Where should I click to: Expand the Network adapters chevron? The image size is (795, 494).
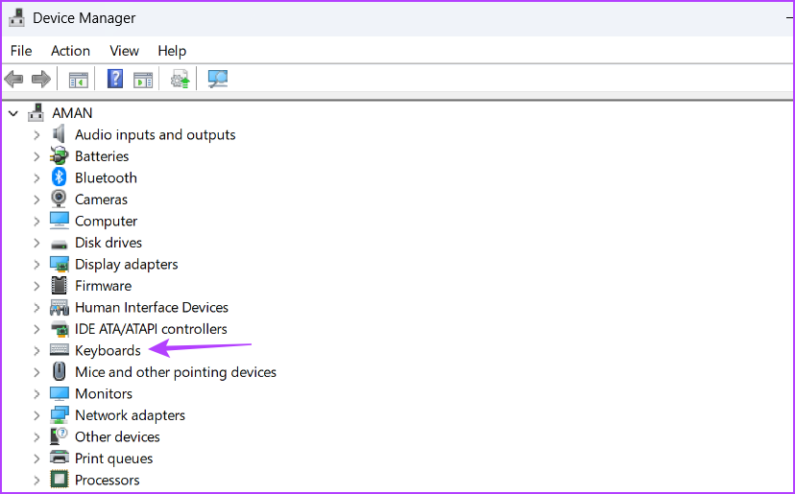36,415
